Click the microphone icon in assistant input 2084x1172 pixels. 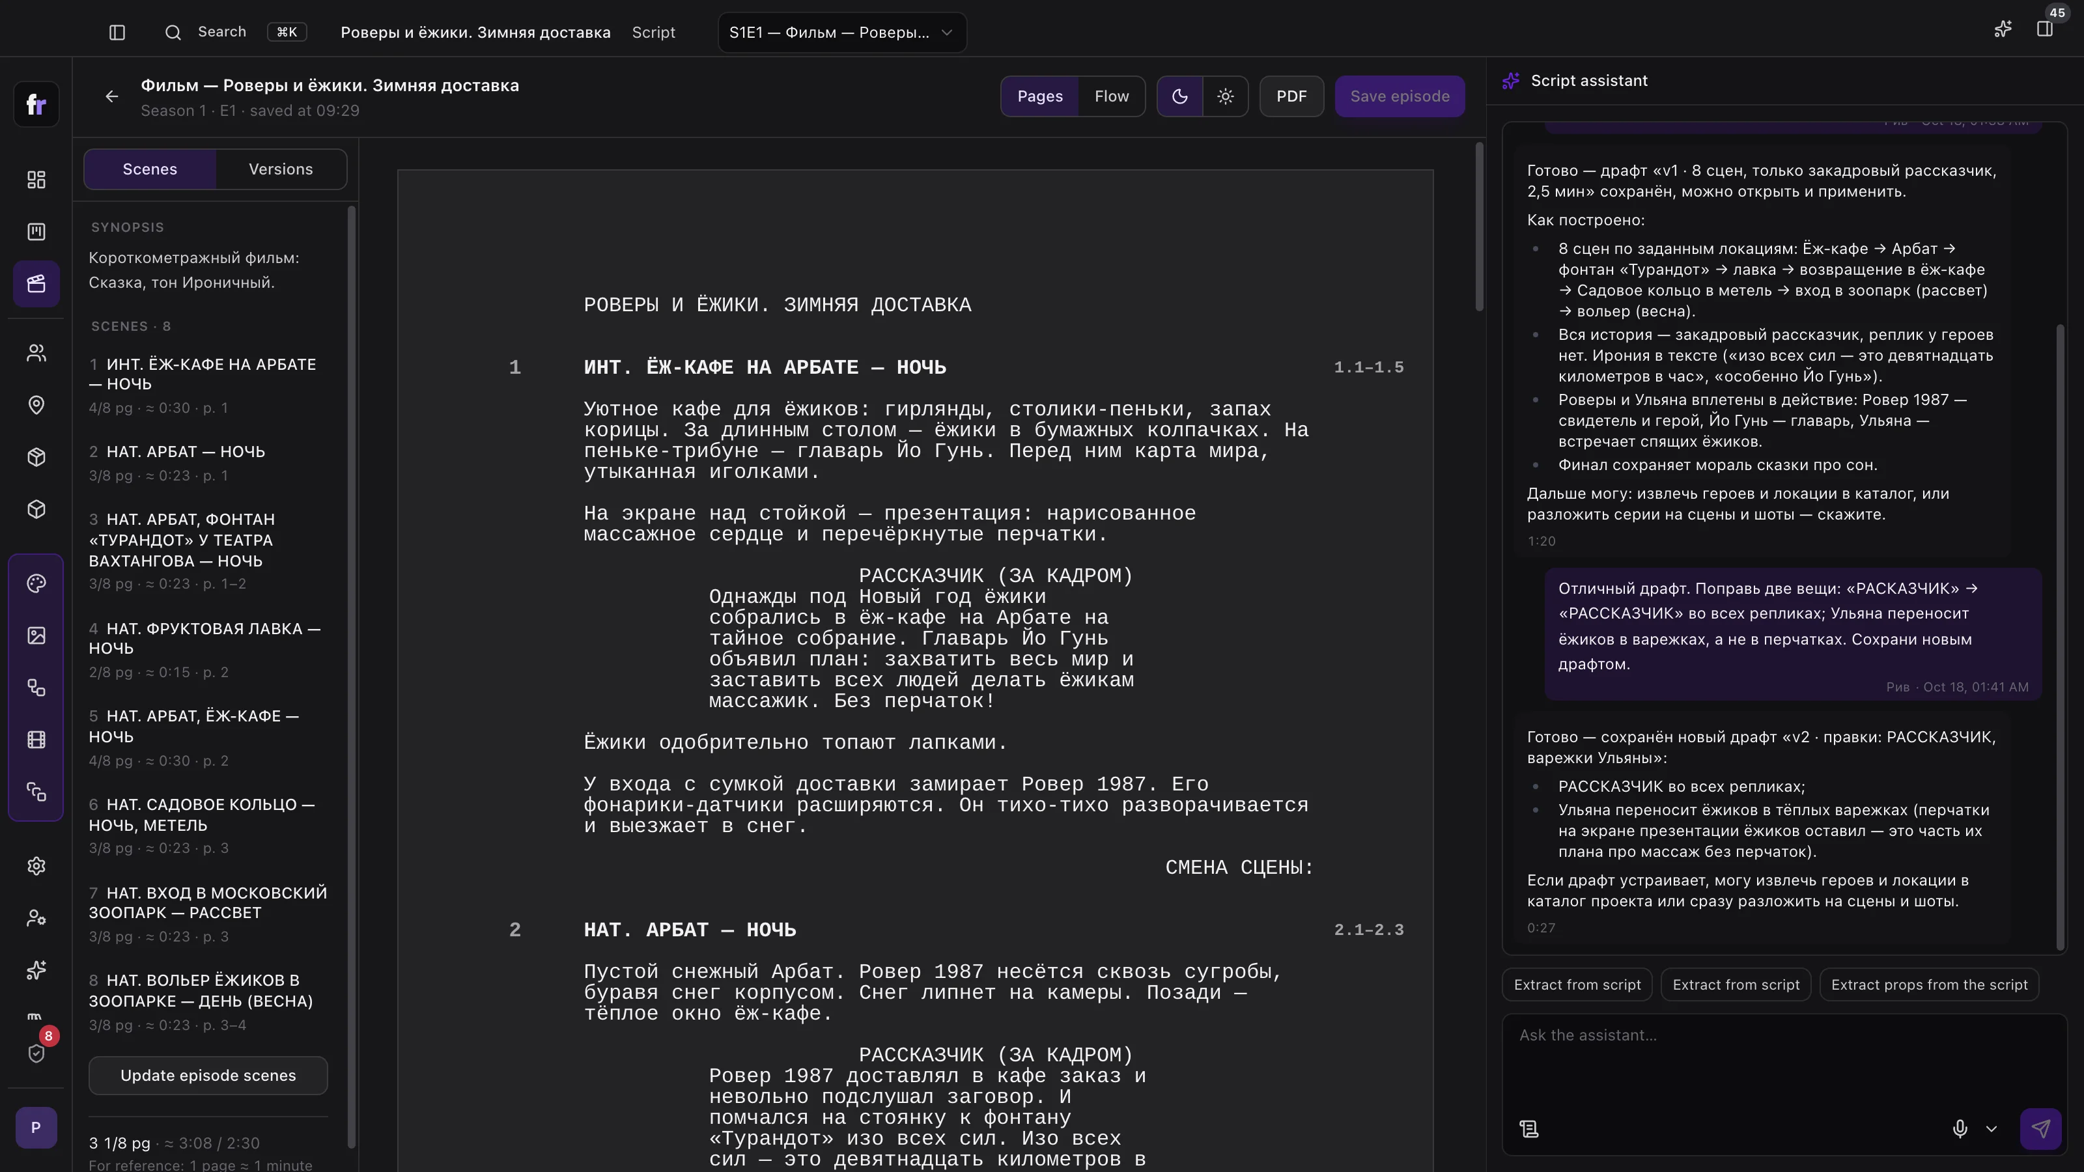[1960, 1128]
